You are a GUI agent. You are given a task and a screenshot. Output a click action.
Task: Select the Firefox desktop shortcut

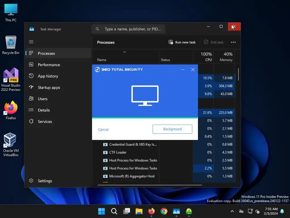point(11,110)
